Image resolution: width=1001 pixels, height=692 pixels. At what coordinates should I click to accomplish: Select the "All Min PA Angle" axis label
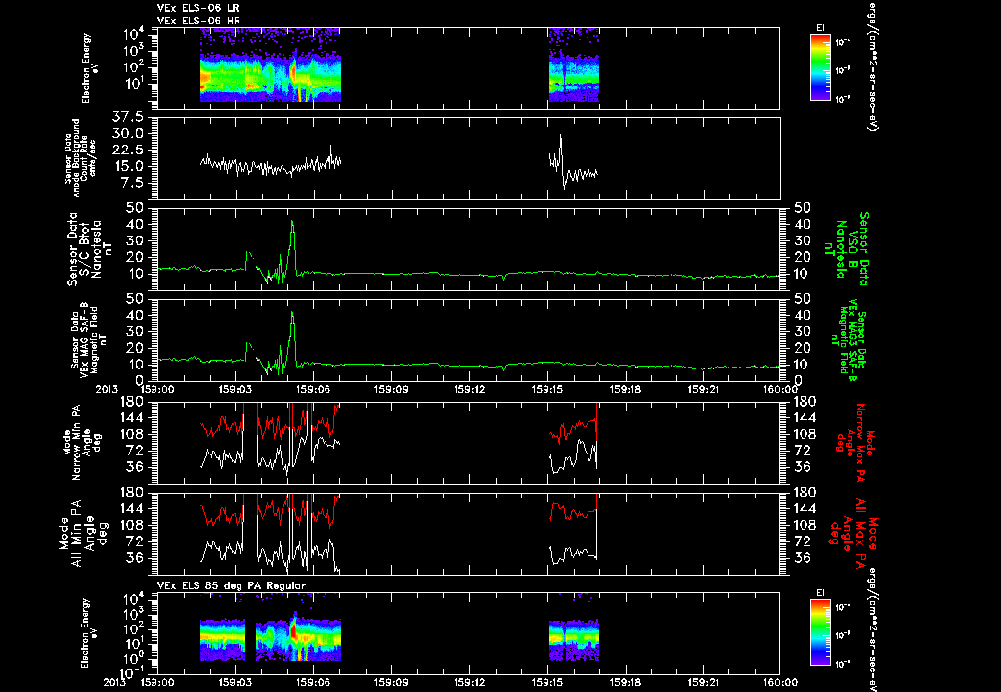pos(84,533)
